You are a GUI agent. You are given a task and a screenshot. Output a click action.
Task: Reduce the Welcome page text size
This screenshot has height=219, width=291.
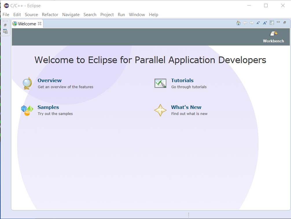258,22
